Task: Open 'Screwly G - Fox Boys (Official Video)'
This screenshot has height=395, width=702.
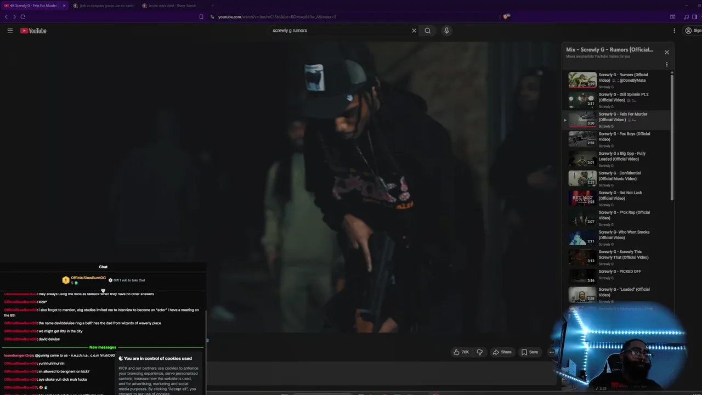Action: click(x=624, y=137)
